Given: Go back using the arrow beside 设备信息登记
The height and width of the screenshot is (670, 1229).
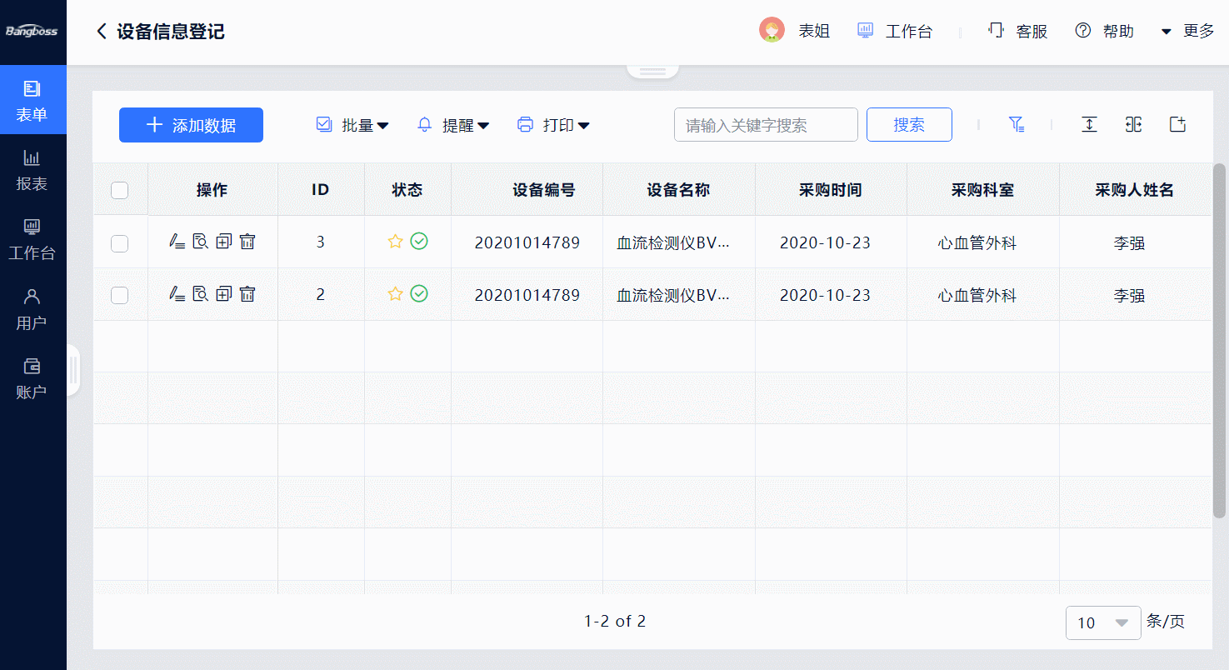Looking at the screenshot, I should click(x=102, y=32).
